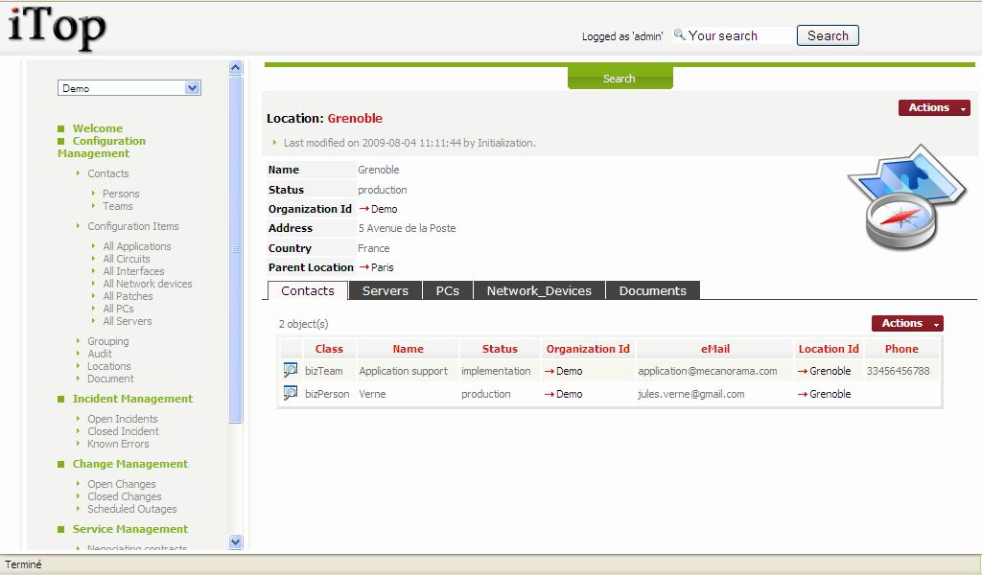Viewport: 982px width, 575px height.
Task: Open Document in sidebar
Action: point(110,379)
